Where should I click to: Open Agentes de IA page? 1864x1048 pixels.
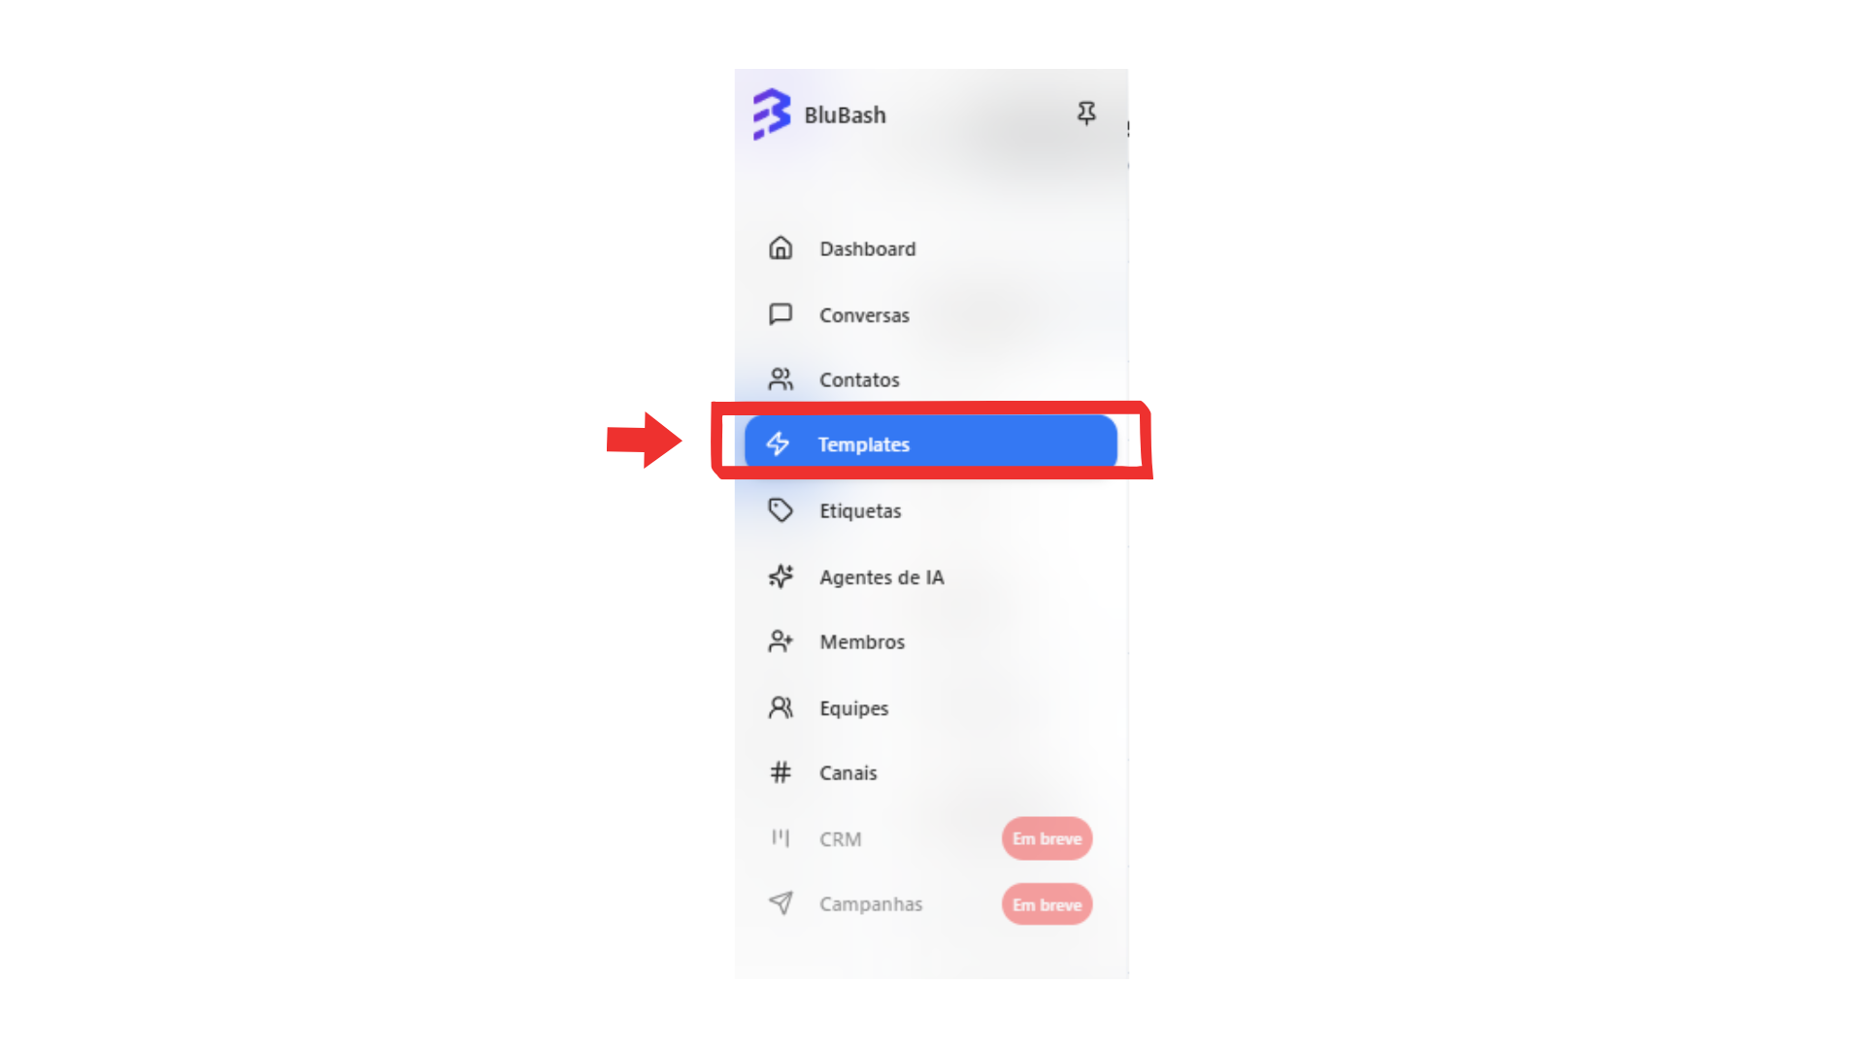932,576
